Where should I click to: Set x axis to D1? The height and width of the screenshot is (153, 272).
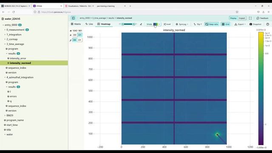80,35
